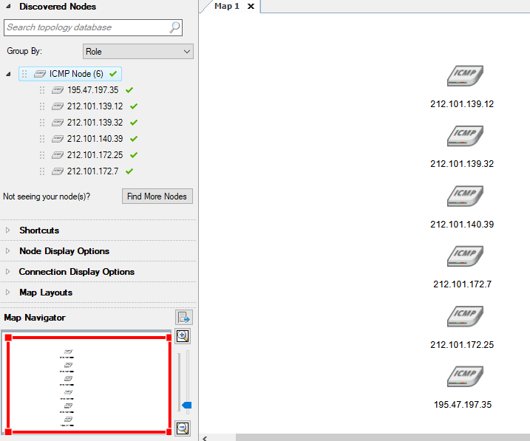This screenshot has height=441, width=530.
Task: Click the zoom in magnifier in Map Navigator
Action: tap(183, 336)
